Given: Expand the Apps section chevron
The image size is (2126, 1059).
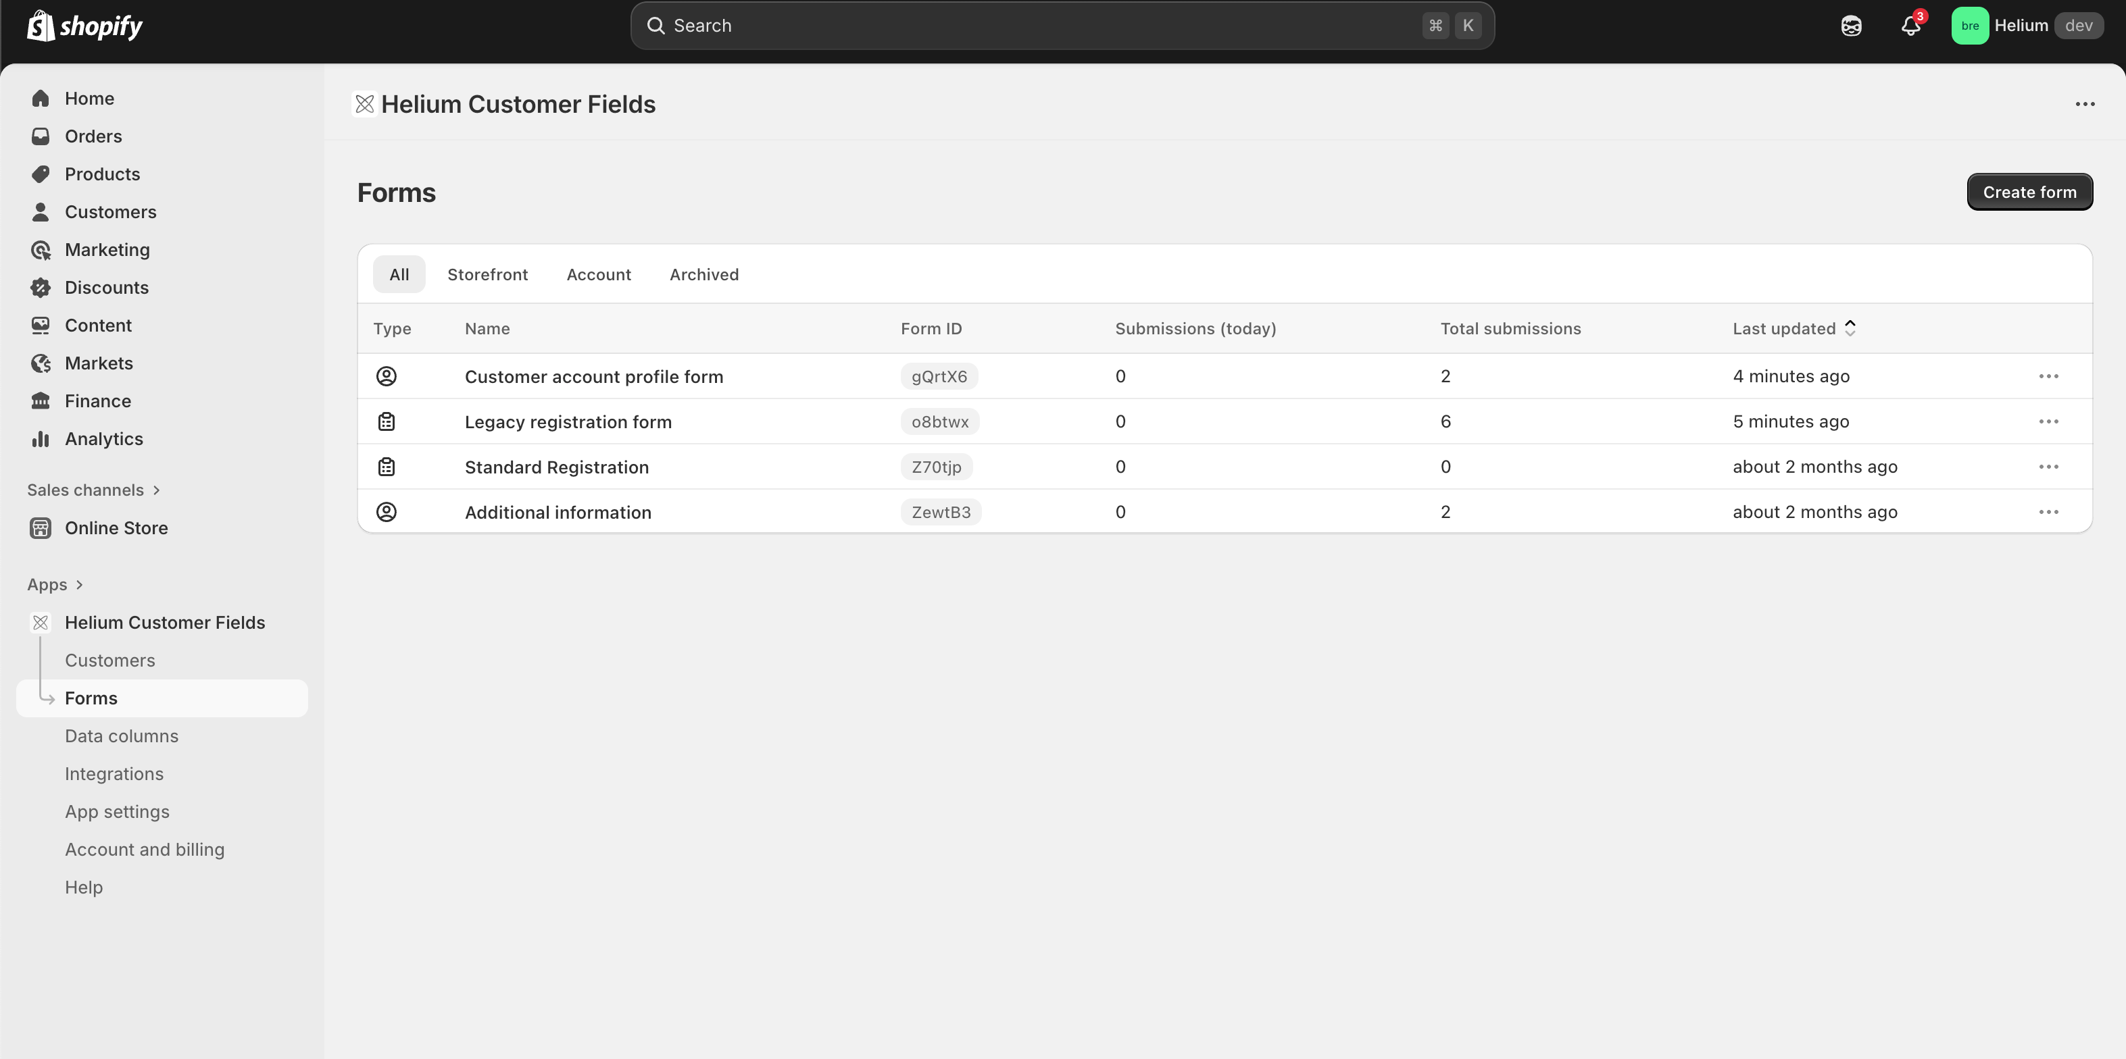Looking at the screenshot, I should click(x=79, y=585).
